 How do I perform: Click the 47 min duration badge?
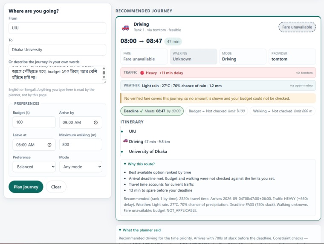click(x=173, y=41)
